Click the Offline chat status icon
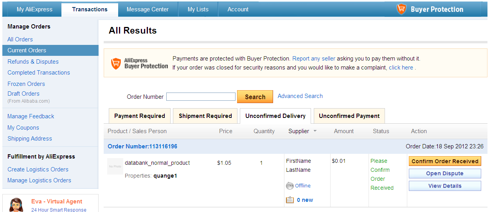This screenshot has width=491, height=212. pos(290,186)
